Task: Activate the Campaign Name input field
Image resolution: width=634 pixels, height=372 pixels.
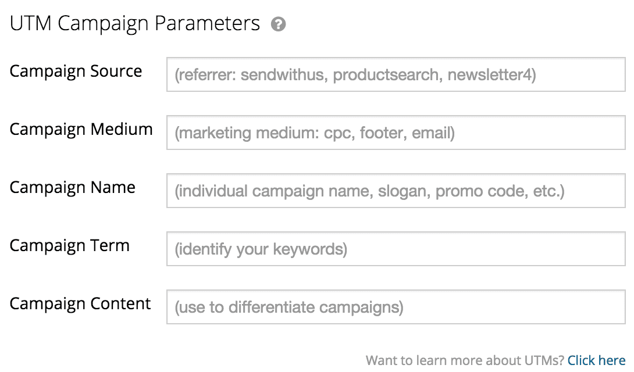Action: [396, 191]
